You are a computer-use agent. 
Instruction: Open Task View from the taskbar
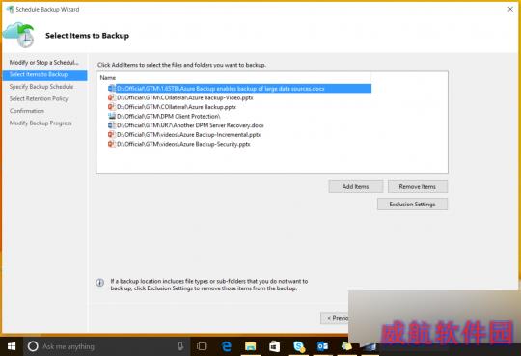pos(202,346)
